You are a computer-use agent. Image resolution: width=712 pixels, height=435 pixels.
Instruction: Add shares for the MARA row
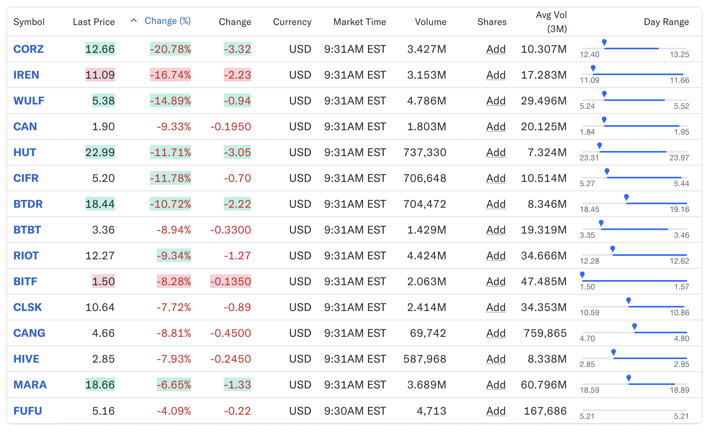click(x=496, y=385)
